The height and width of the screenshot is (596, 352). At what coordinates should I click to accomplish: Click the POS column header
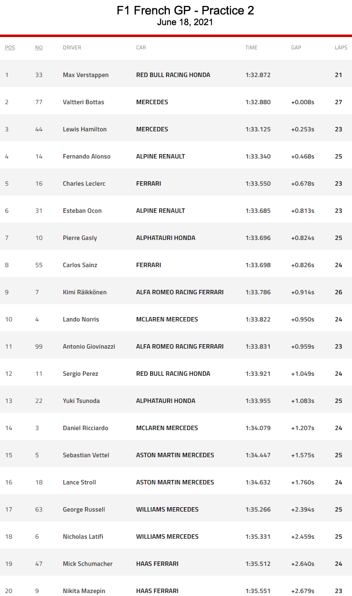point(10,48)
